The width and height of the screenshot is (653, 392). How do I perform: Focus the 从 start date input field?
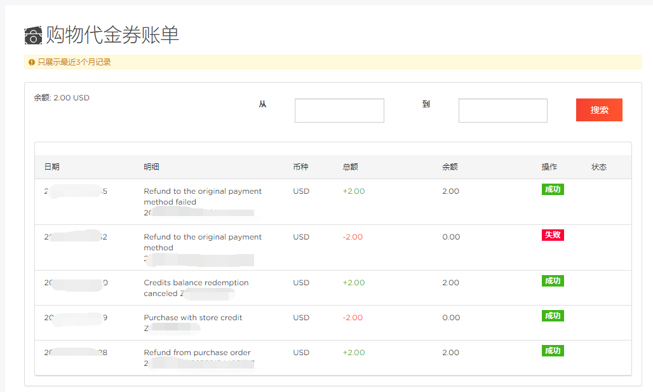(339, 111)
